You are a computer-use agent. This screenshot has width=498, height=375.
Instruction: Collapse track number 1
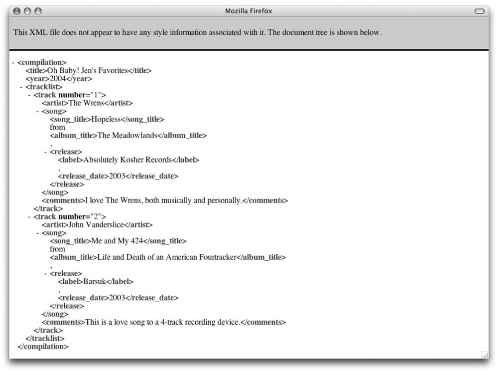pyautogui.click(x=29, y=95)
